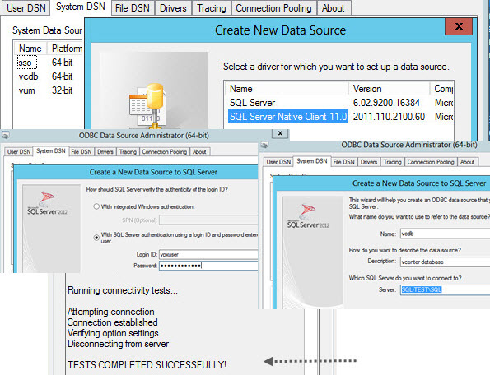Close the Create New Data Source dialog
Screen dimensions: 490x375
click(x=459, y=26)
